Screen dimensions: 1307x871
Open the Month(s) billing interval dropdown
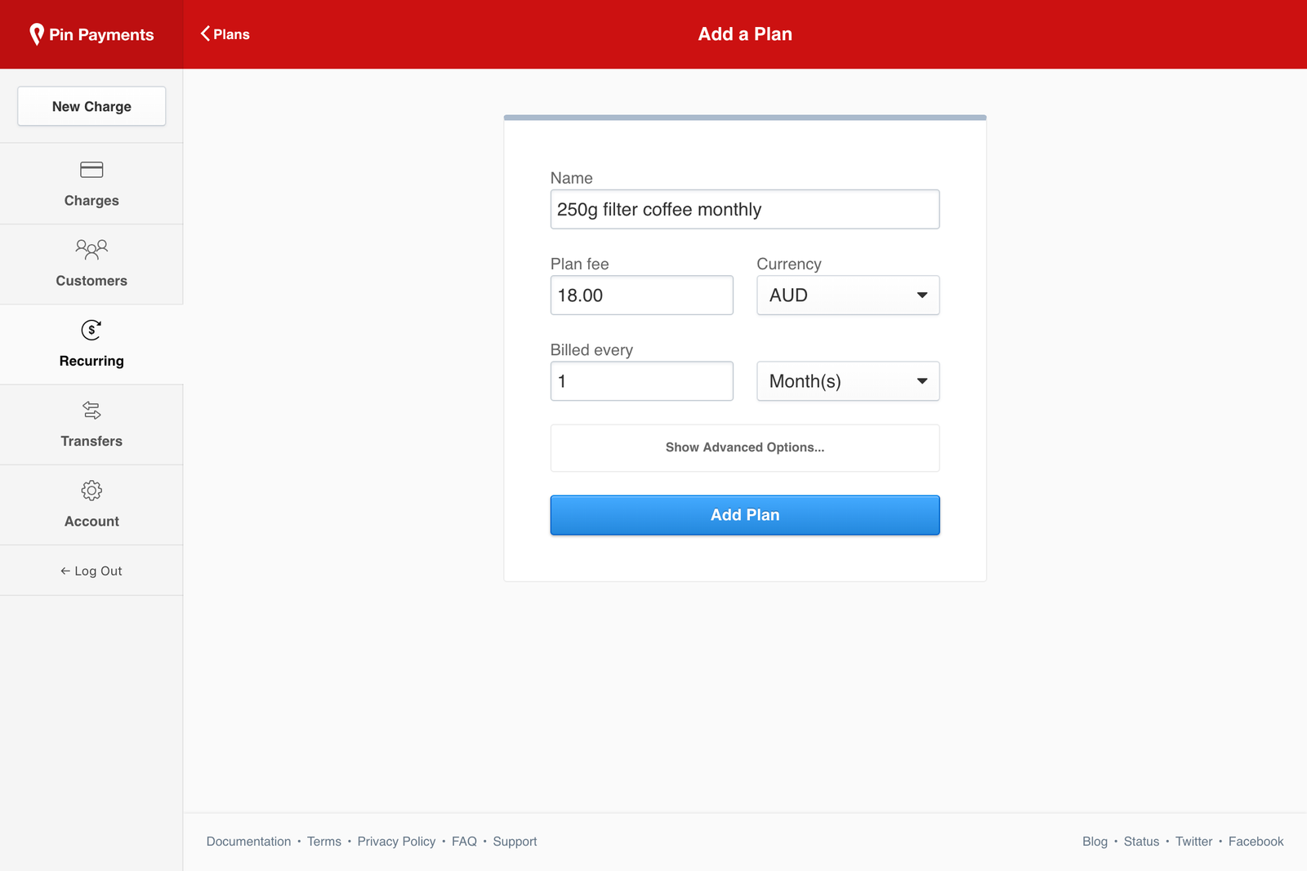tap(847, 381)
